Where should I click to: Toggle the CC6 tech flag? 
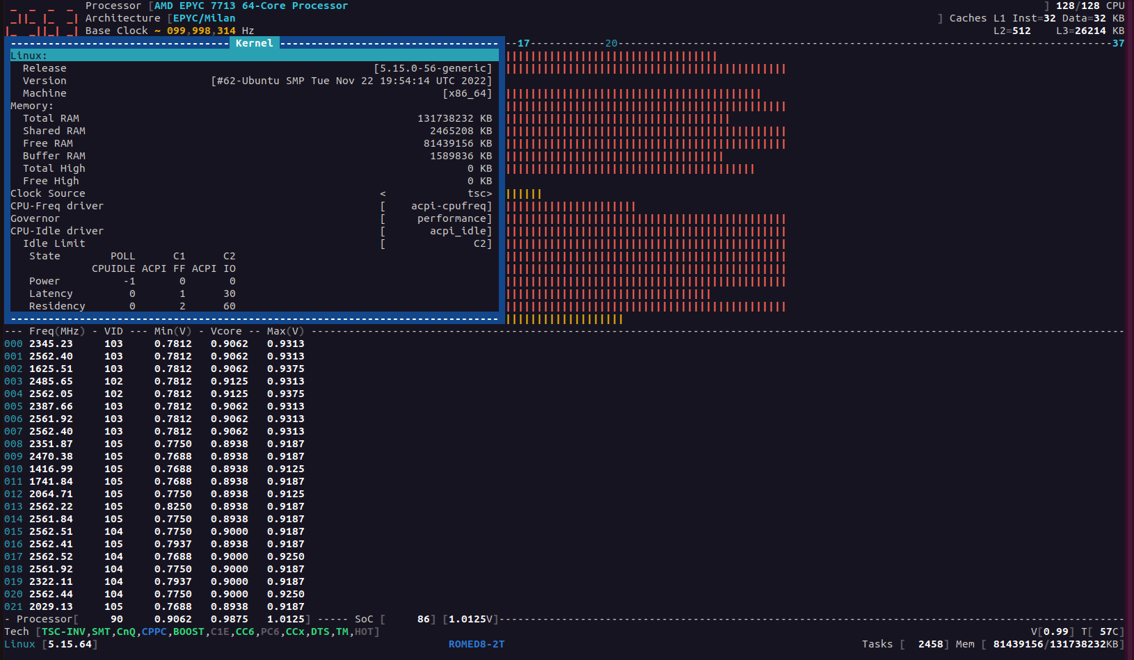[x=245, y=631]
